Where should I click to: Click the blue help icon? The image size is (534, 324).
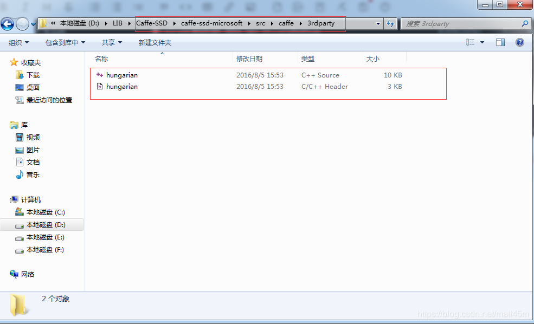click(x=520, y=42)
